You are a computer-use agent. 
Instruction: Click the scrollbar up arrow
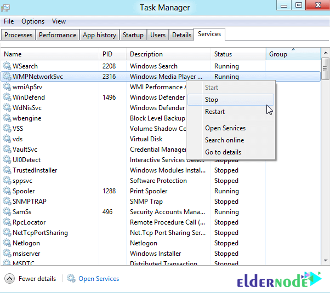(326, 53)
